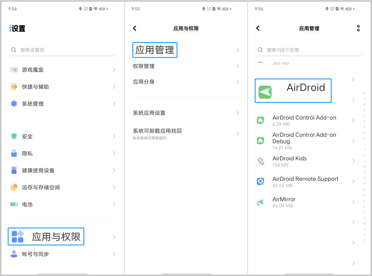Image resolution: width=372 pixels, height=276 pixels.
Task: Tap the 包含系统应用和组件 subtitle
Action: pos(150,138)
